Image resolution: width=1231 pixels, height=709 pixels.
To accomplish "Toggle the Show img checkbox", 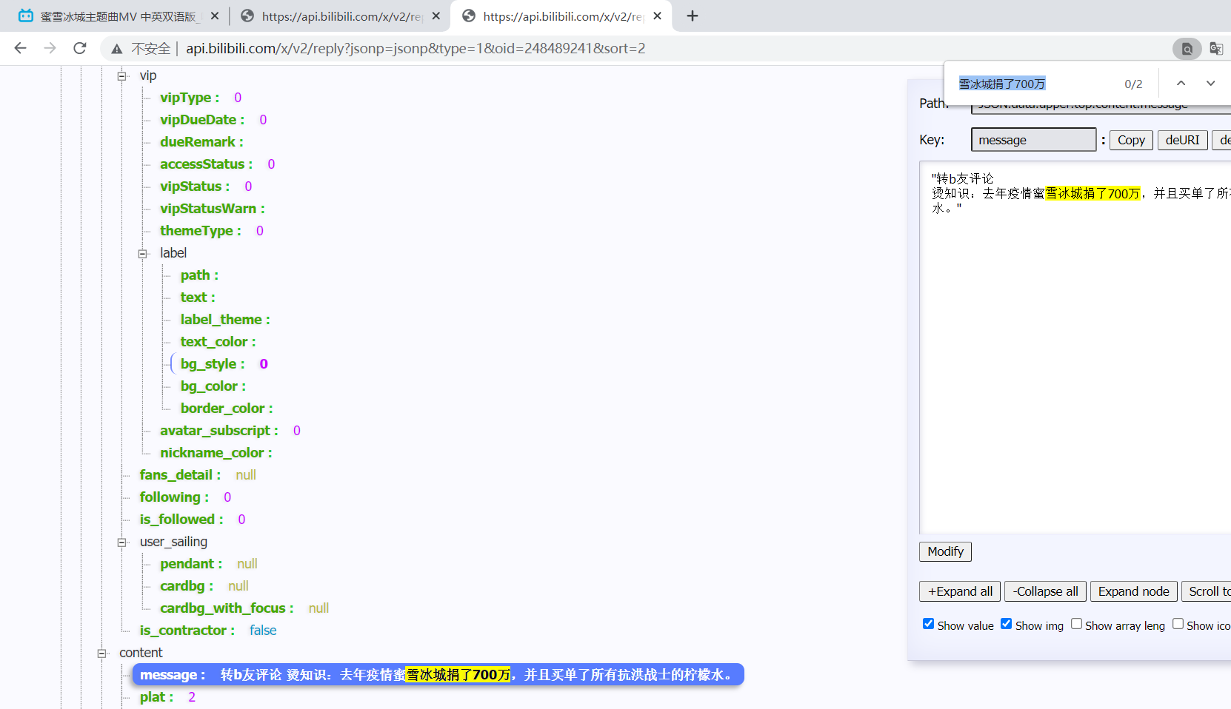I will tap(1006, 624).
